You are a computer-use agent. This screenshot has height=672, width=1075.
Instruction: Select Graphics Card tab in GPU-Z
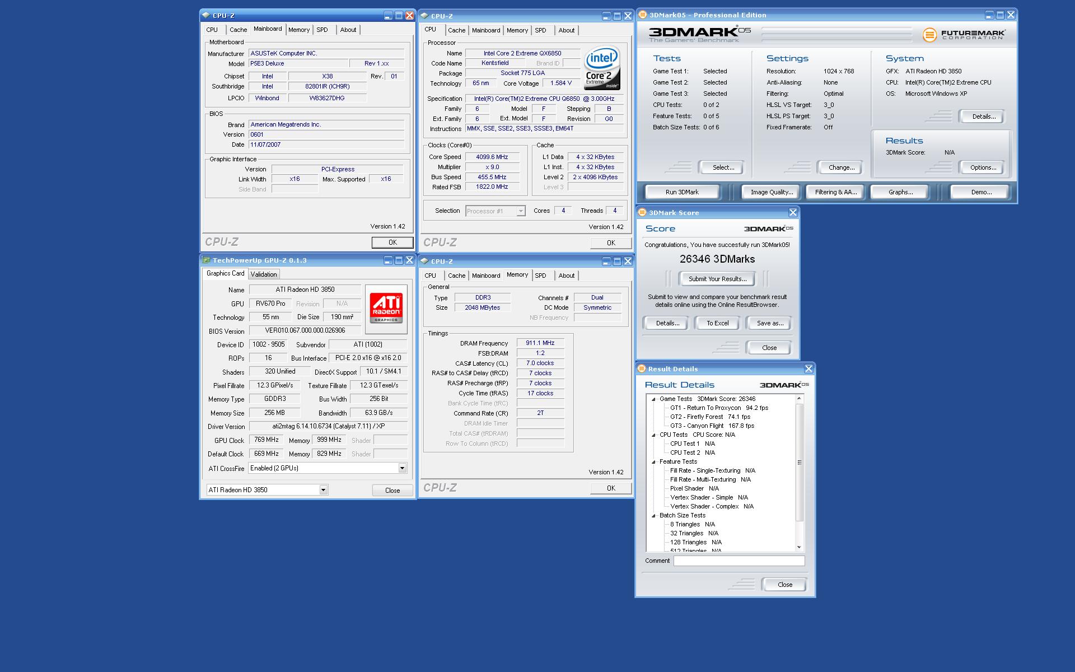[x=225, y=273]
